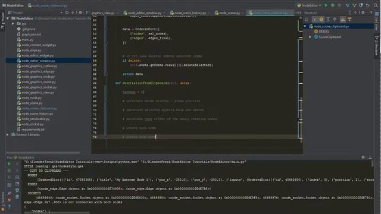Click collapse all icon in Structure toolbar

335,19
